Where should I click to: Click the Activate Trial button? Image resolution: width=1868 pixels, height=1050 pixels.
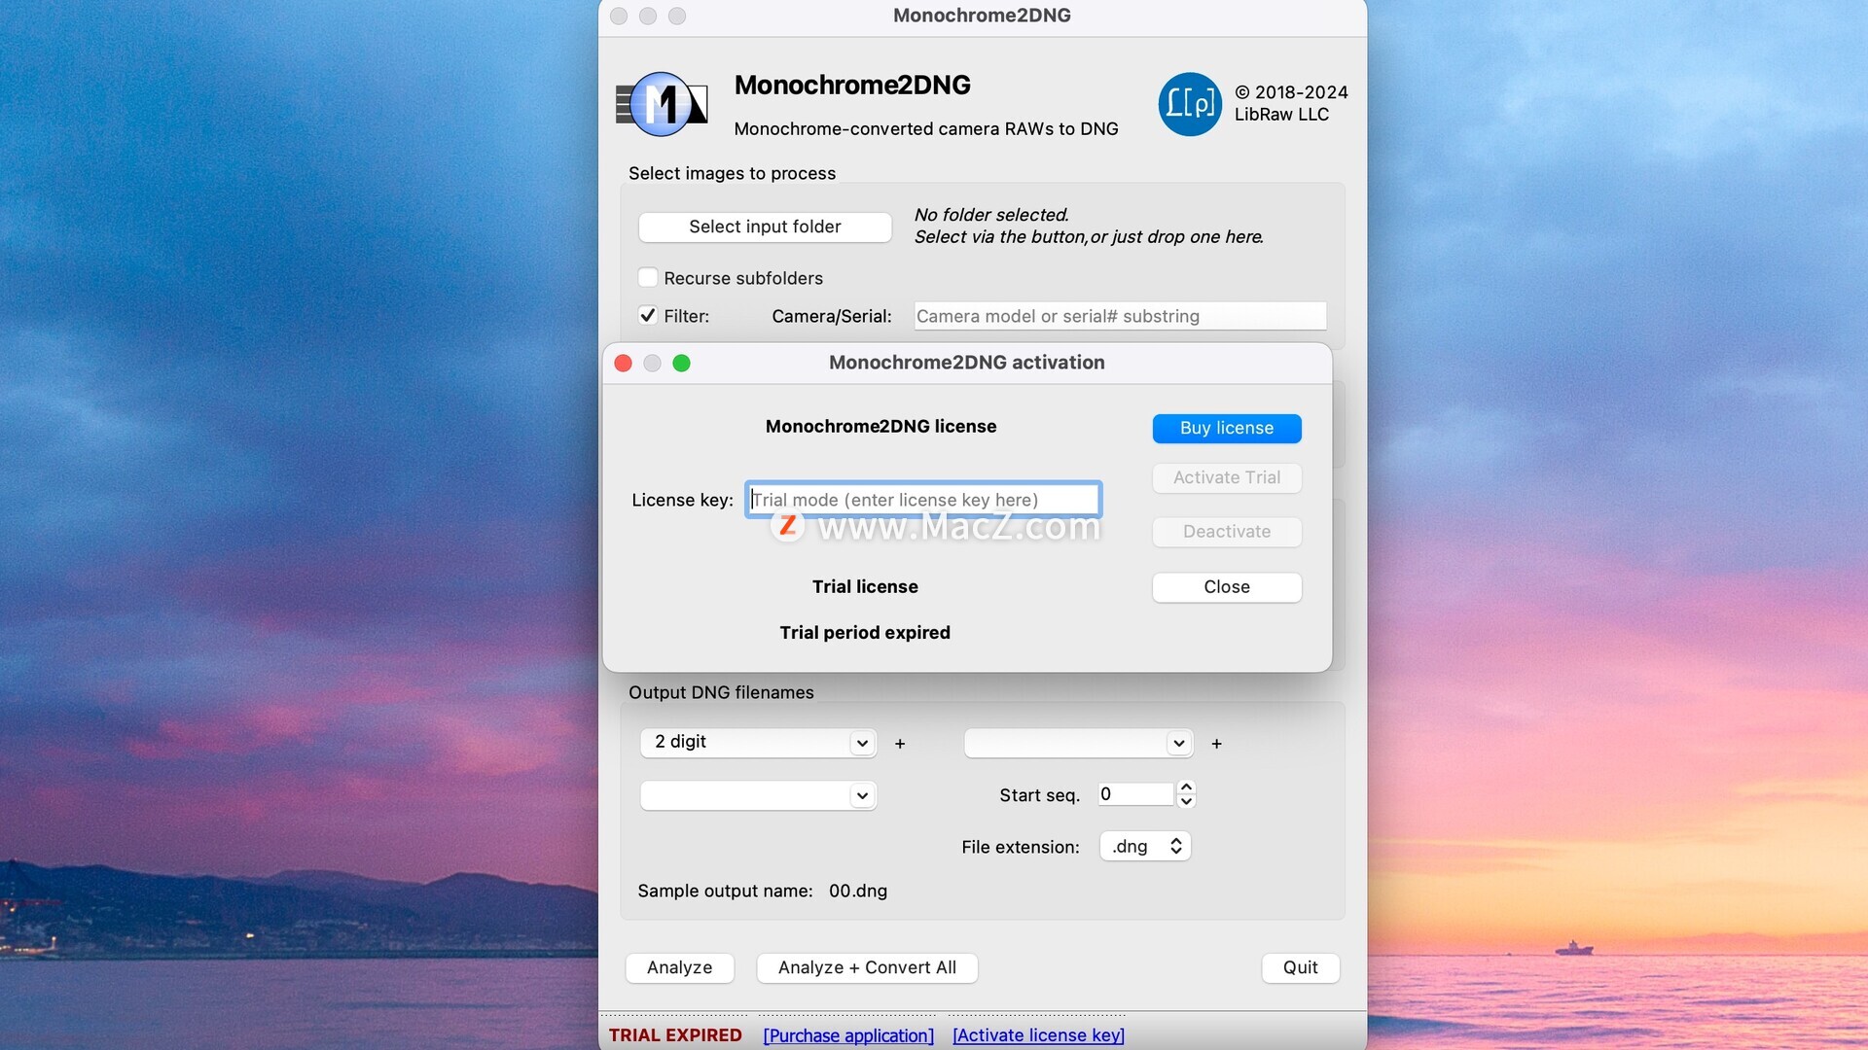click(1227, 477)
